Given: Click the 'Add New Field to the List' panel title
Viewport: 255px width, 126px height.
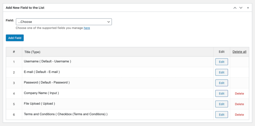Looking at the screenshot, I should tap(25, 8).
